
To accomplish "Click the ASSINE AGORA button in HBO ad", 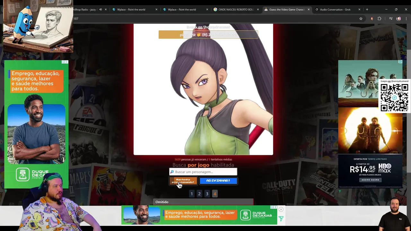I will 370,180.
